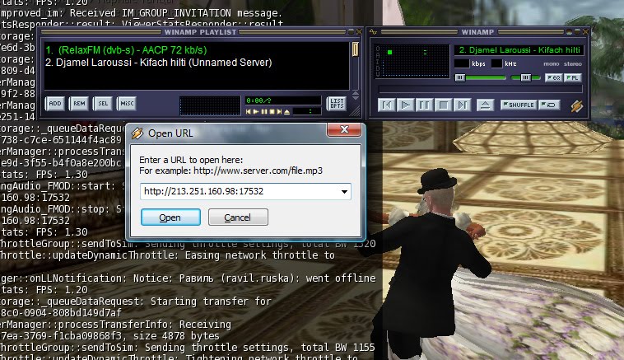Screen dimensions: 624x360
Task: Click Previous track button in Winamp main window
Action: [x=386, y=105]
